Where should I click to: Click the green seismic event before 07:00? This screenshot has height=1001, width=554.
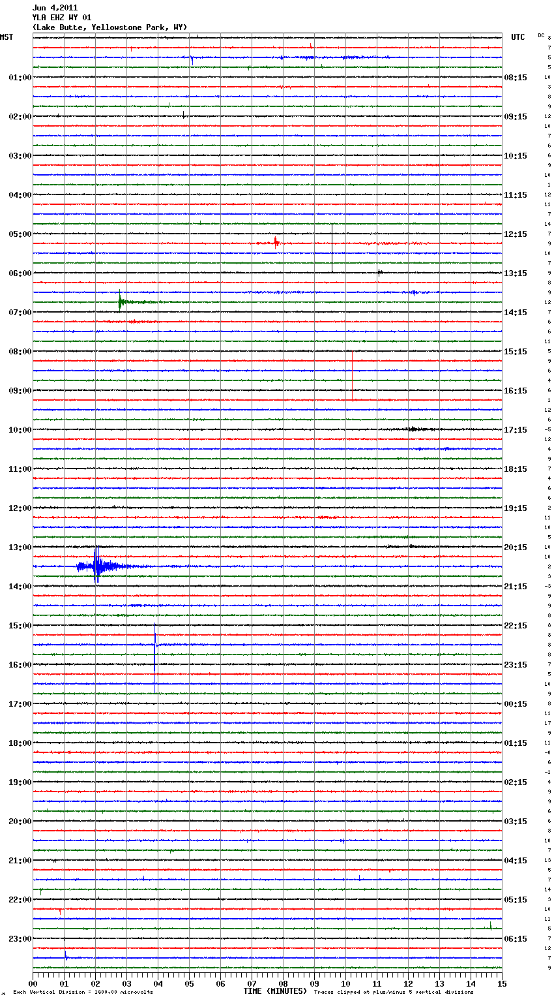[x=124, y=301]
